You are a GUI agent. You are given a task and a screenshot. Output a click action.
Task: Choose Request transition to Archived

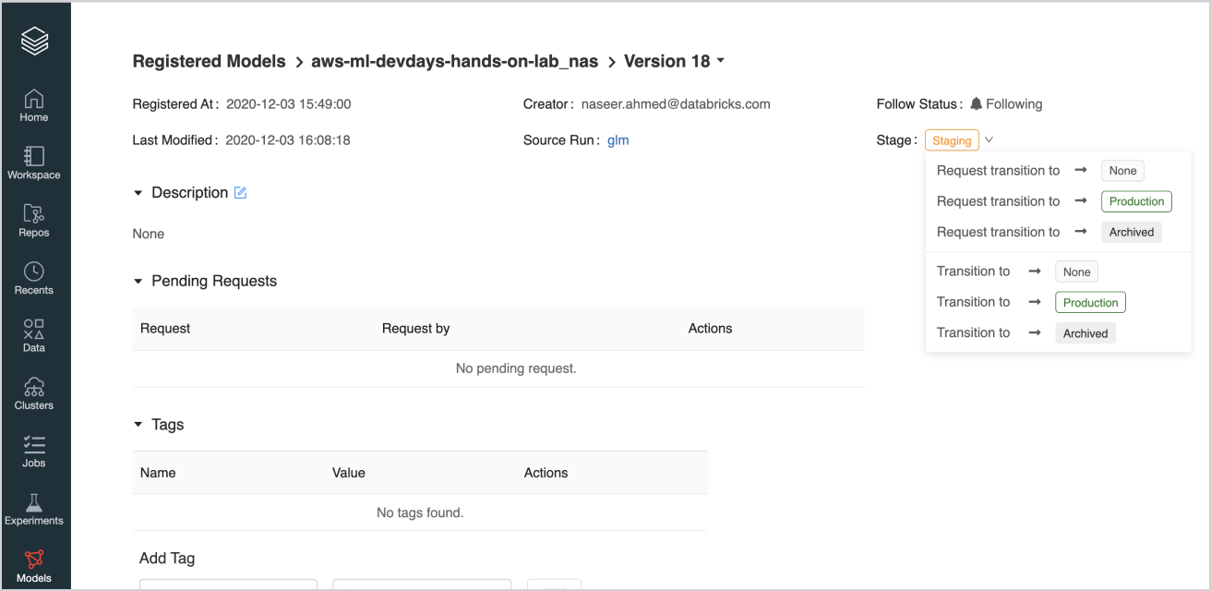pyautogui.click(x=1131, y=233)
